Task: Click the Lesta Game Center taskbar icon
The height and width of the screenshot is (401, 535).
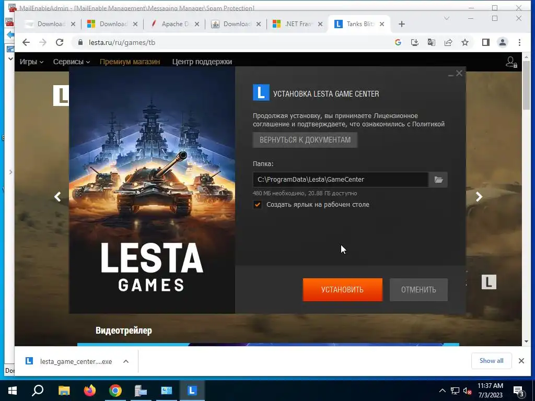Action: click(x=192, y=391)
